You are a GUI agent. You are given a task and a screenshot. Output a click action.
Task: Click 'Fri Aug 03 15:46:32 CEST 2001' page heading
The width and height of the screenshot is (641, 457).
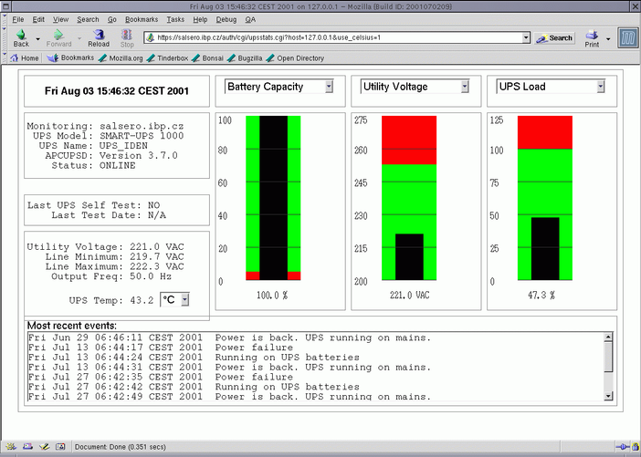[x=117, y=90]
